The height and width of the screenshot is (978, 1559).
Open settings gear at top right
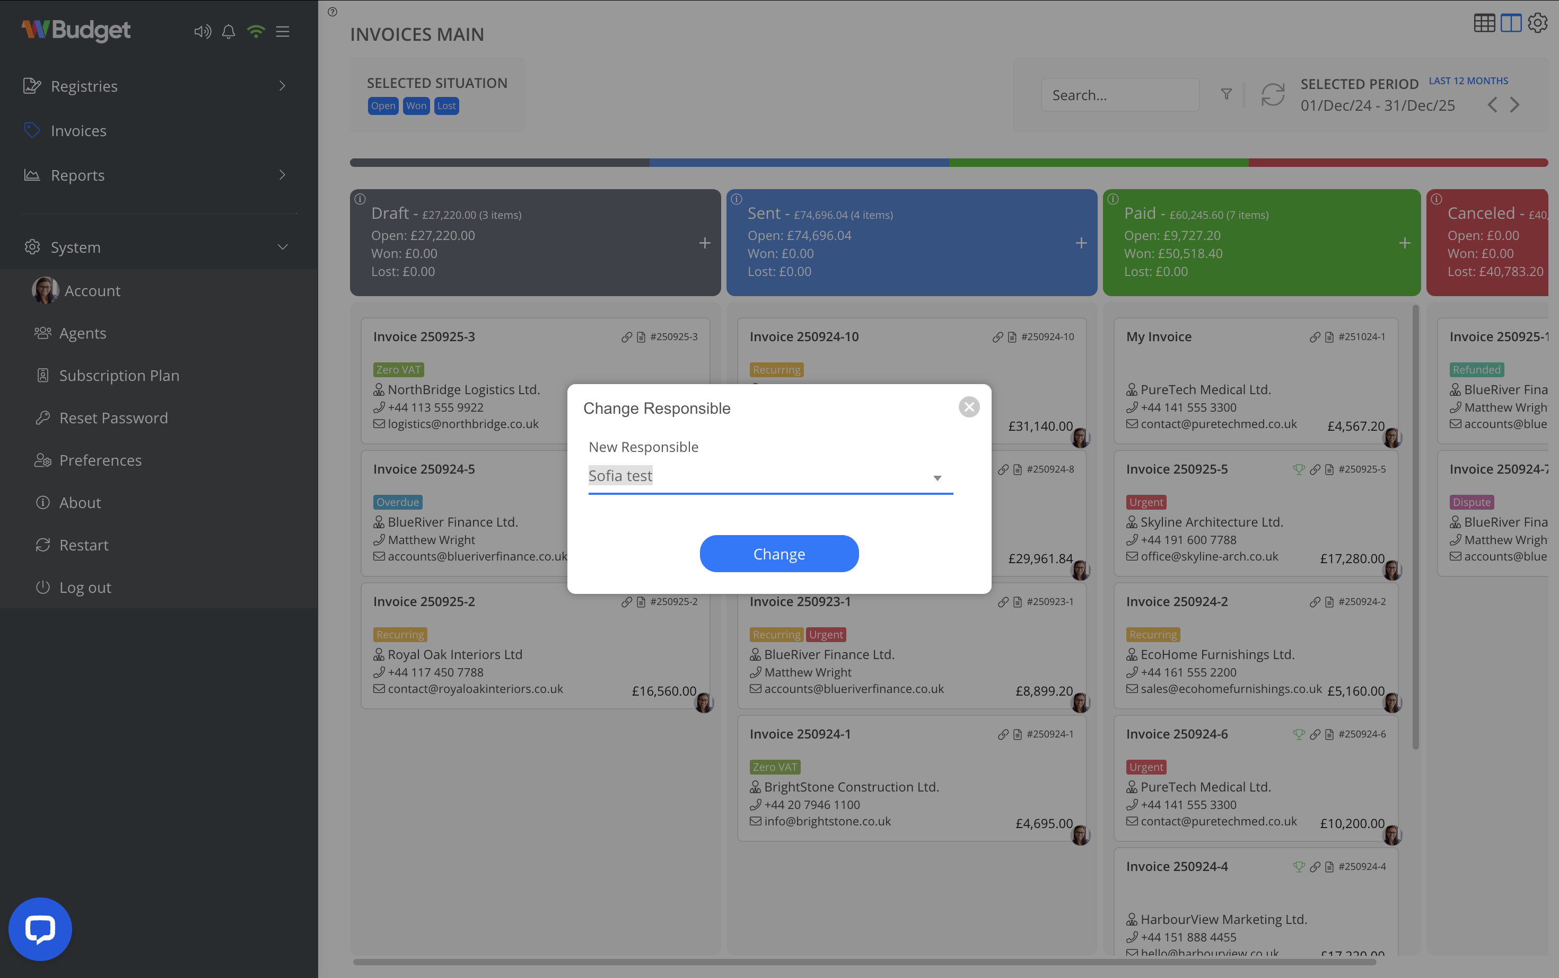pyautogui.click(x=1538, y=23)
